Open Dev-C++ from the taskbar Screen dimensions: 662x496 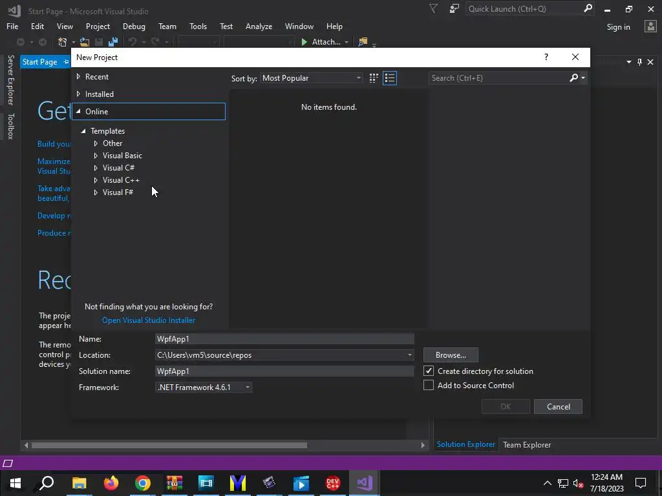(x=333, y=483)
